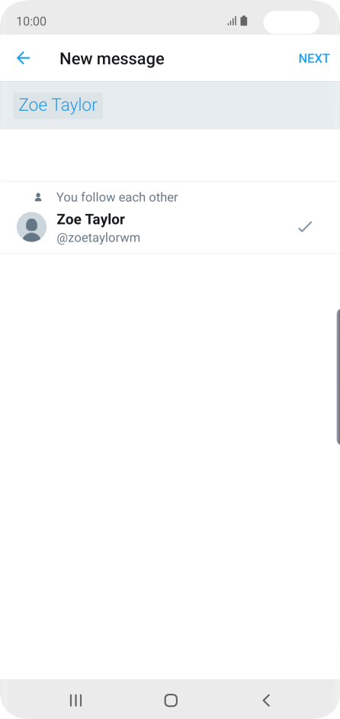
Task: Tap the New message title text
Action: coord(111,59)
